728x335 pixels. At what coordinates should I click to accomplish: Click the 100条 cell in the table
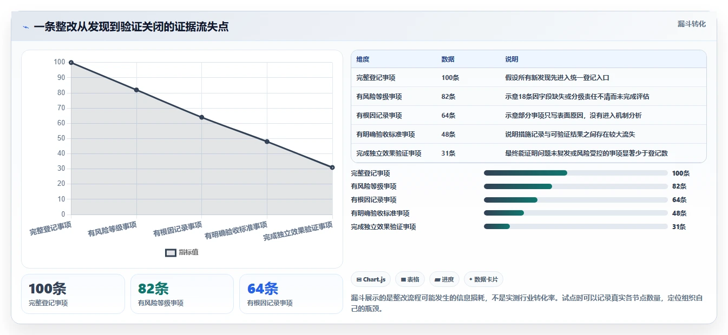coord(450,78)
